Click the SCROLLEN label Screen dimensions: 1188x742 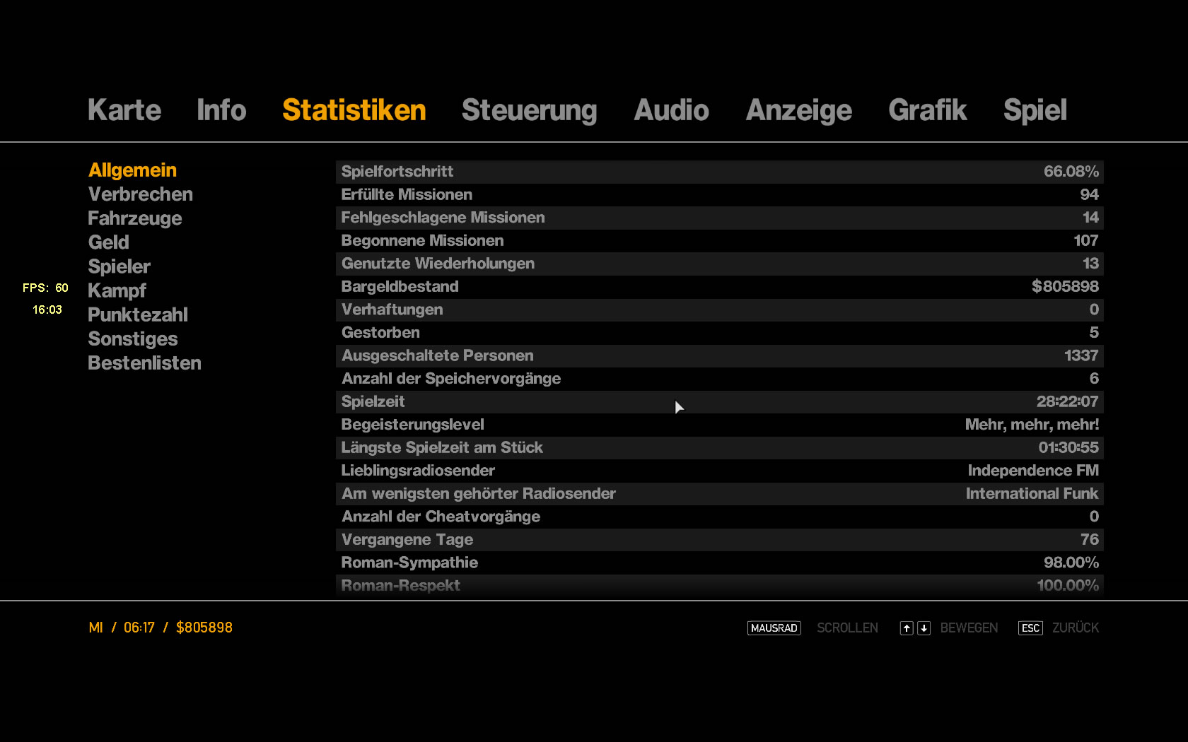click(847, 628)
